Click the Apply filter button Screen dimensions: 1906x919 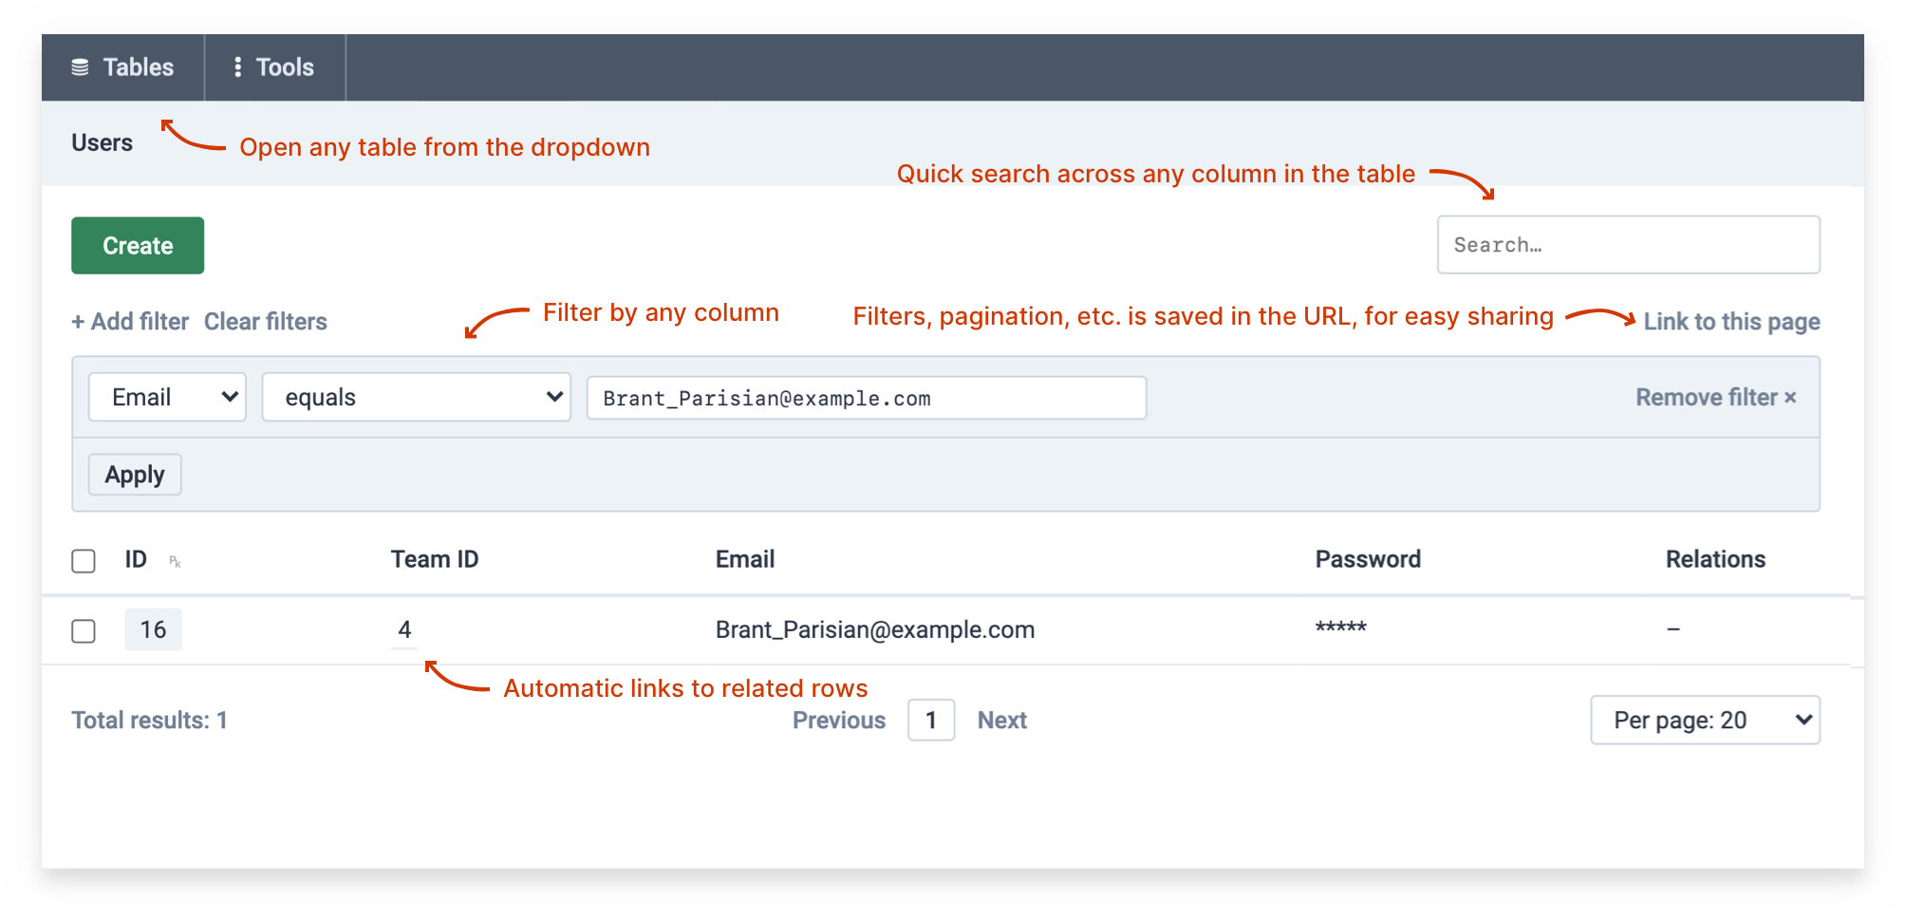(135, 475)
